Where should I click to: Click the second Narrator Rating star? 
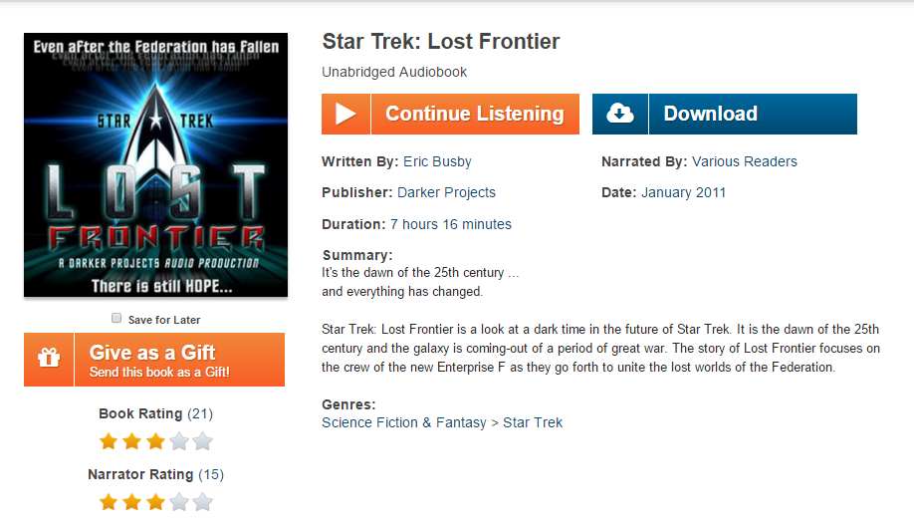132,502
